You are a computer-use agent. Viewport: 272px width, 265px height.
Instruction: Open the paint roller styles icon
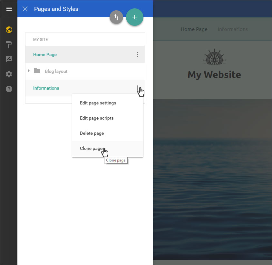tap(9, 44)
